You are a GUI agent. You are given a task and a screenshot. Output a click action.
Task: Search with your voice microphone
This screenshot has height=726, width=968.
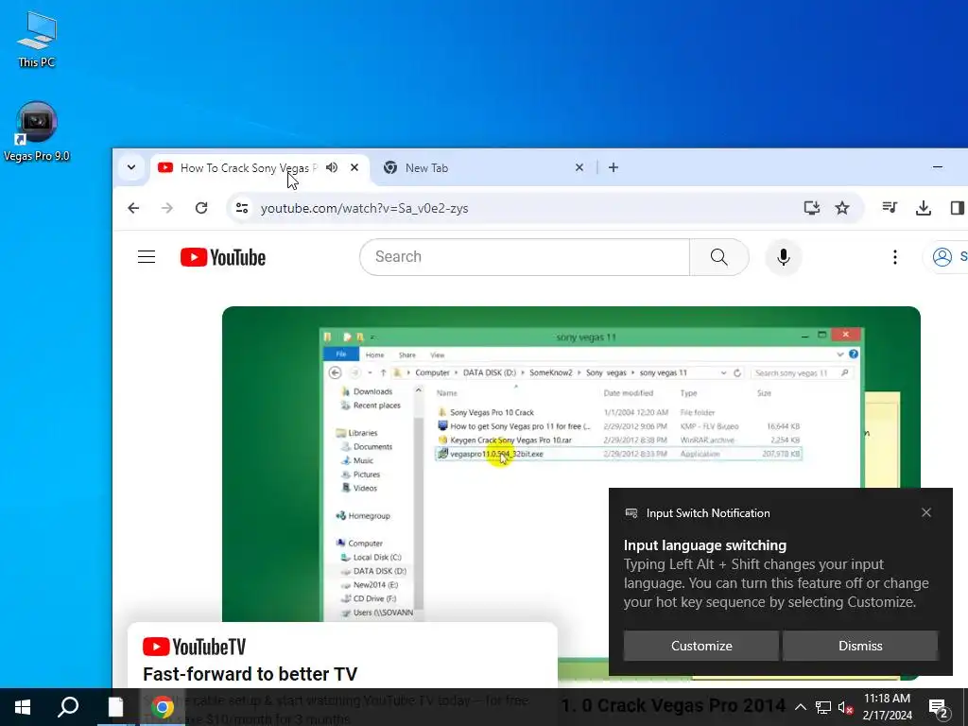784,257
